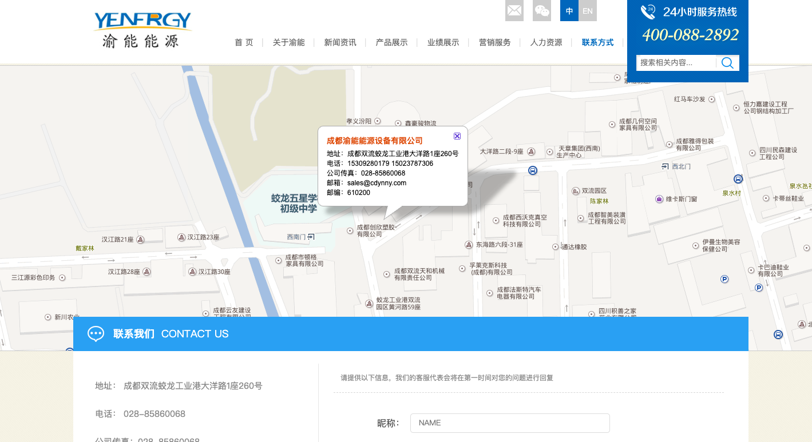Click the 成都西沃克真空科技有限公司 marker
812x442 pixels.
pyautogui.click(x=496, y=220)
